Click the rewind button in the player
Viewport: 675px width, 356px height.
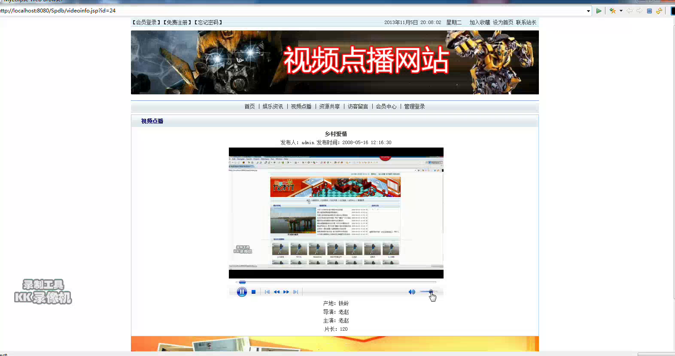tap(277, 292)
